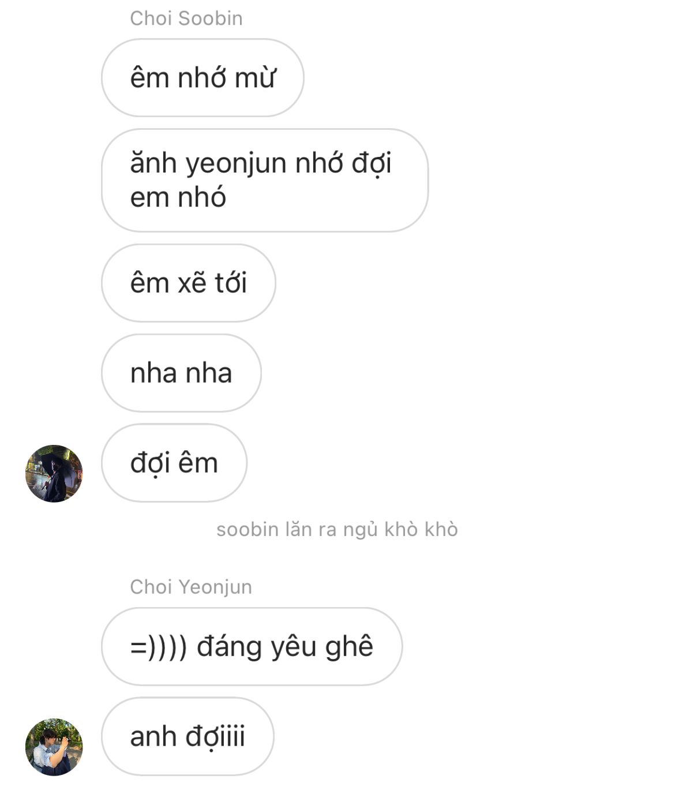Viewport: 675px width, 790px height.
Task: Click the '=))))' emoticon in Yeonjun's message
Action: point(159,647)
